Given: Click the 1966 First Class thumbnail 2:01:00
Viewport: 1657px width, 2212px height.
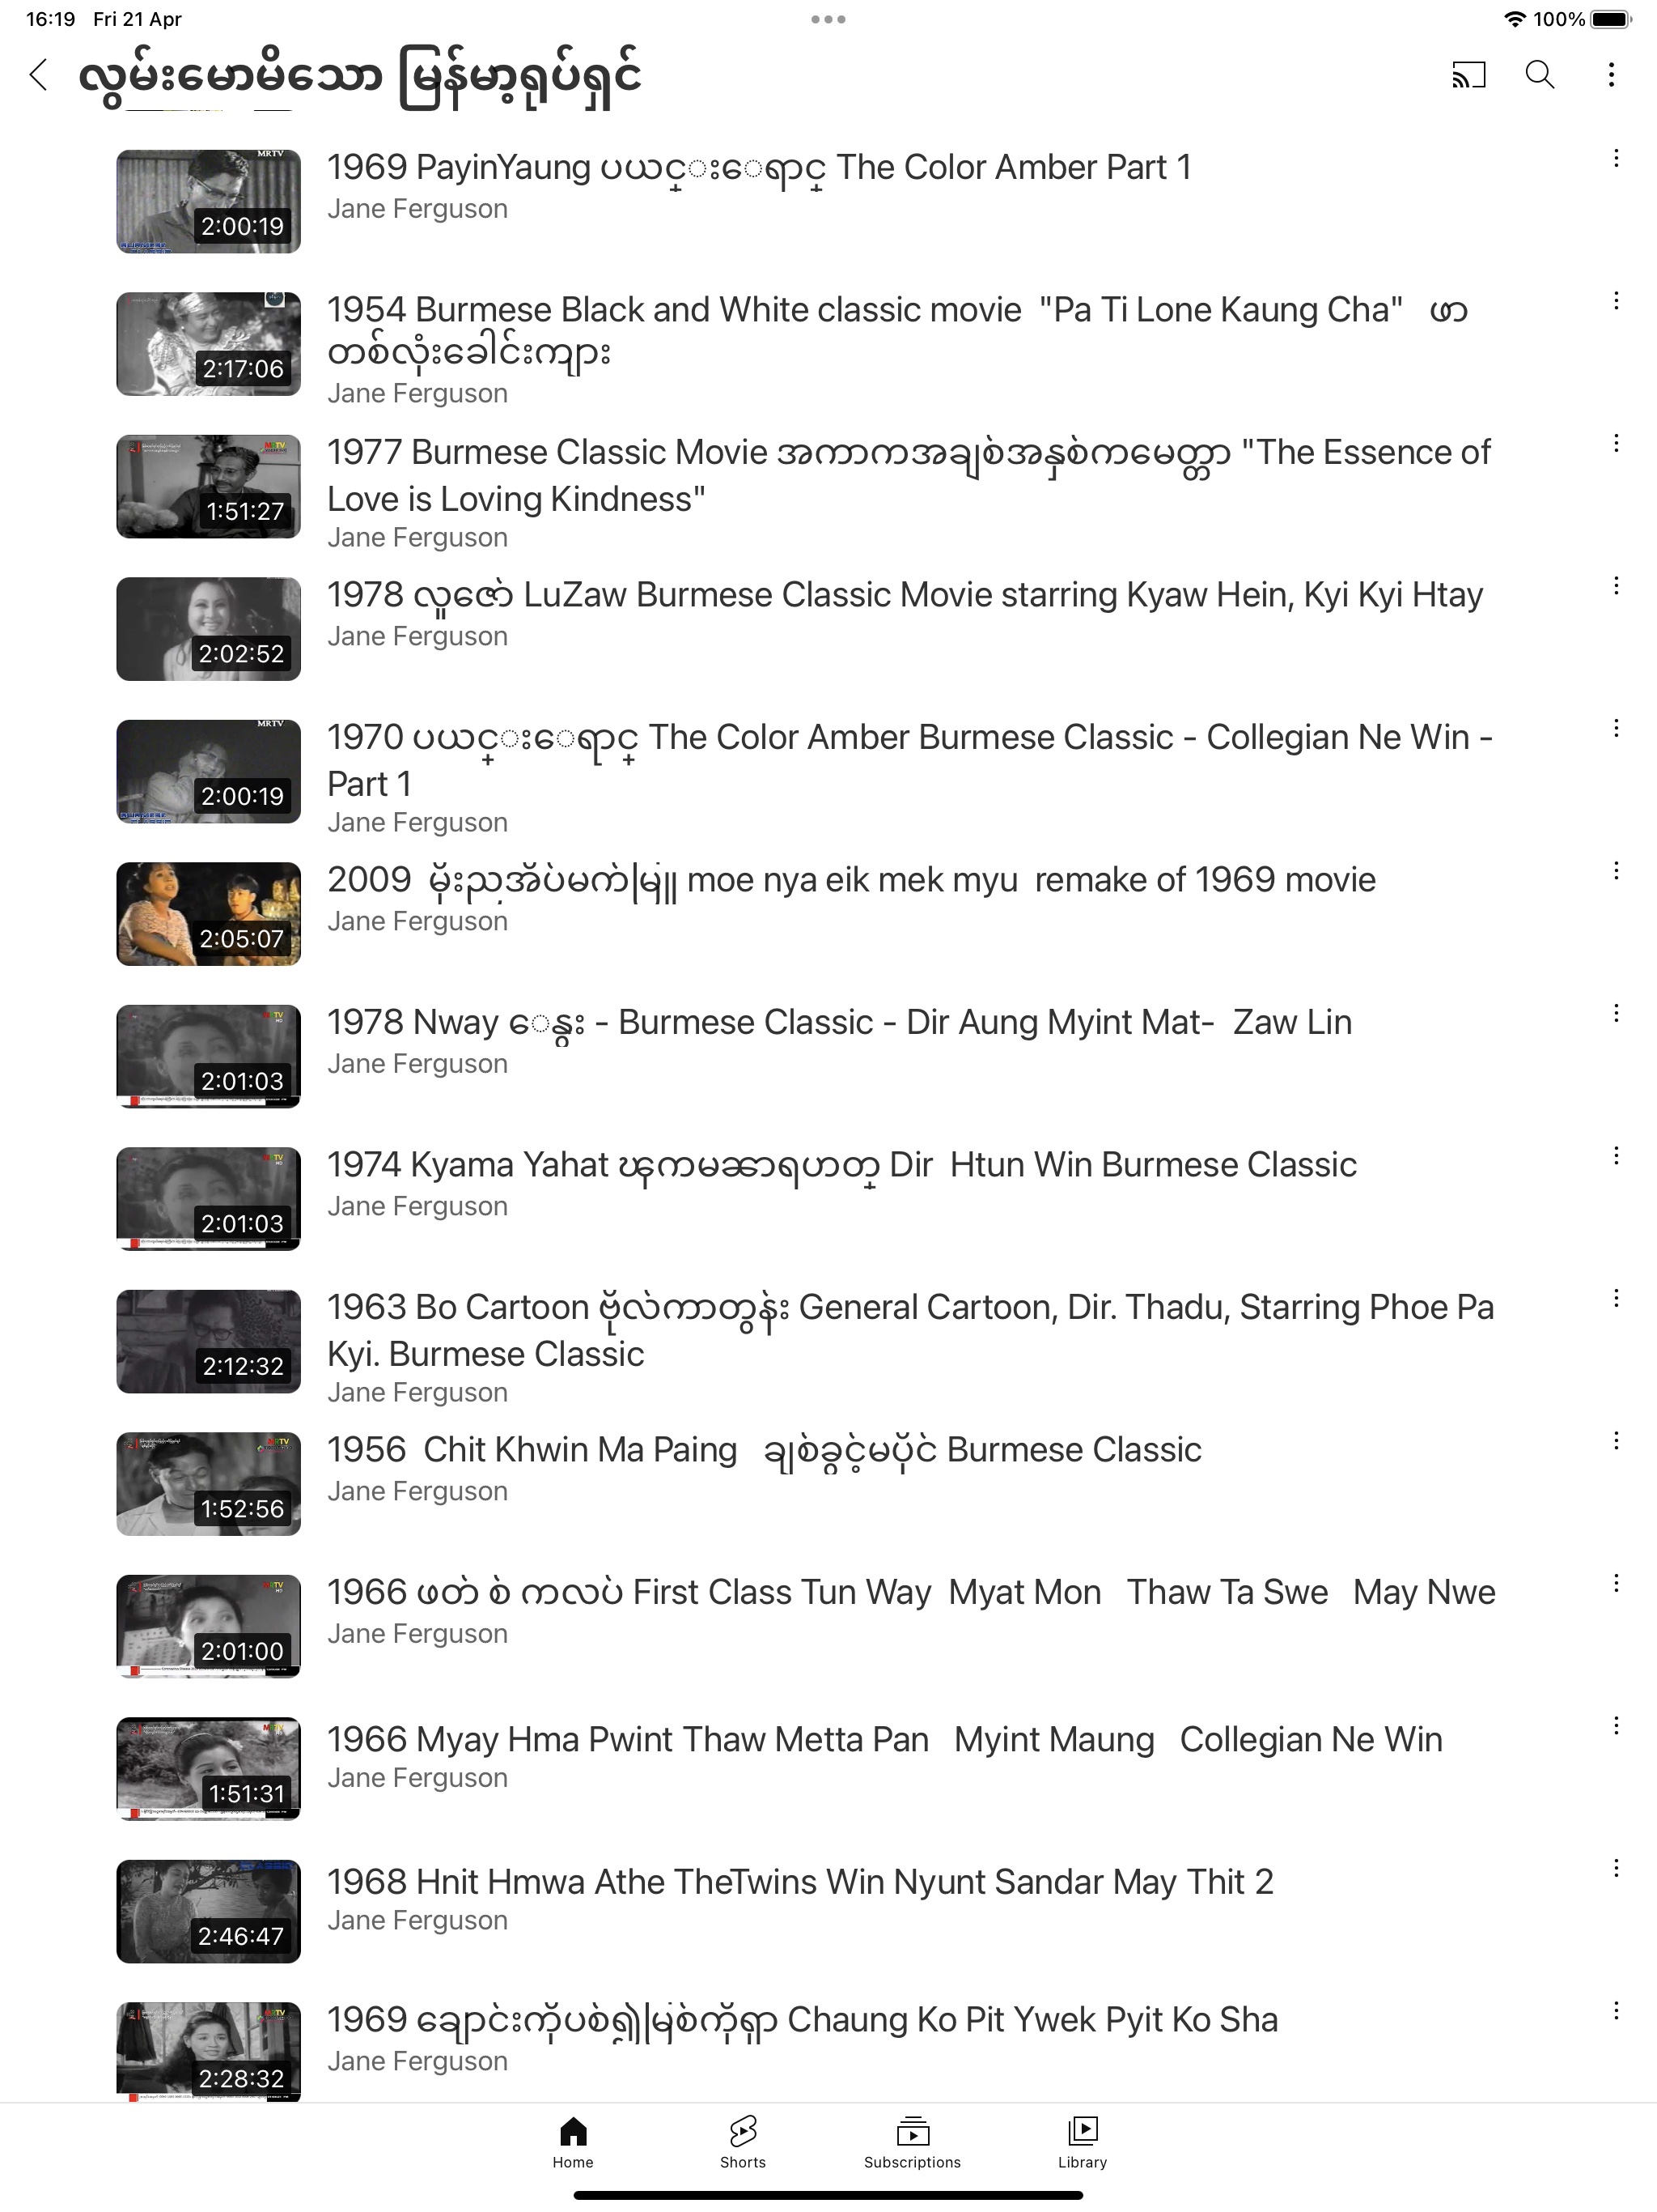Looking at the screenshot, I should (208, 1626).
